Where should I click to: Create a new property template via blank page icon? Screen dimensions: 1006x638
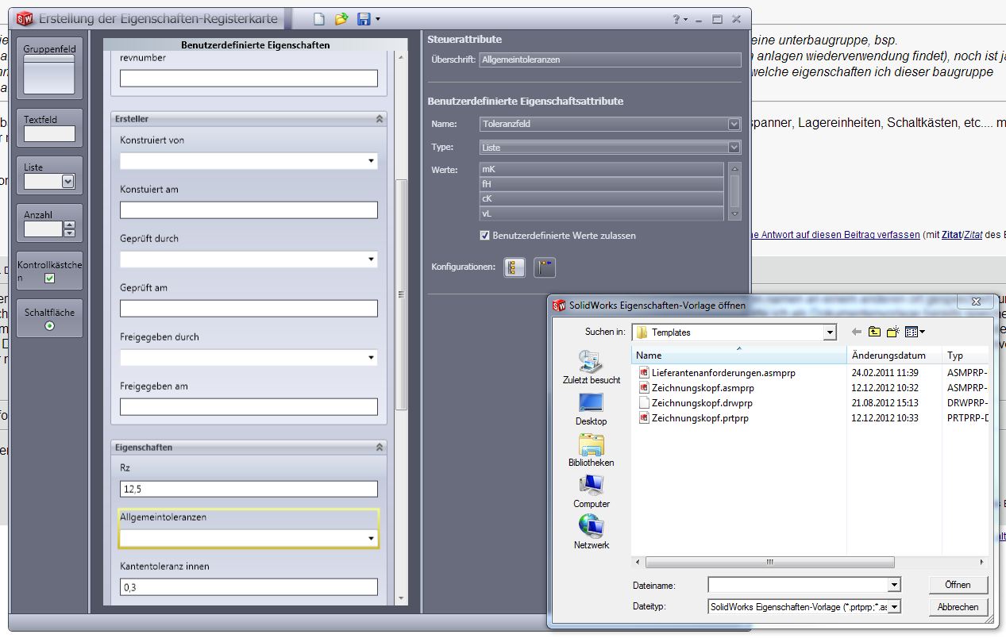pos(318,19)
